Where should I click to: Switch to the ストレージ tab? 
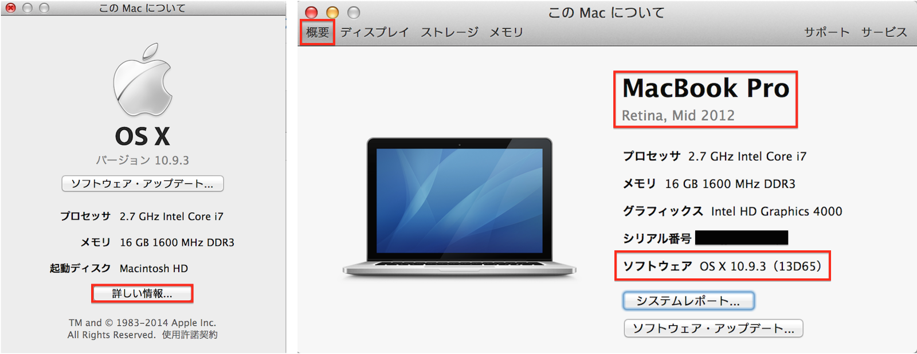coord(449,32)
